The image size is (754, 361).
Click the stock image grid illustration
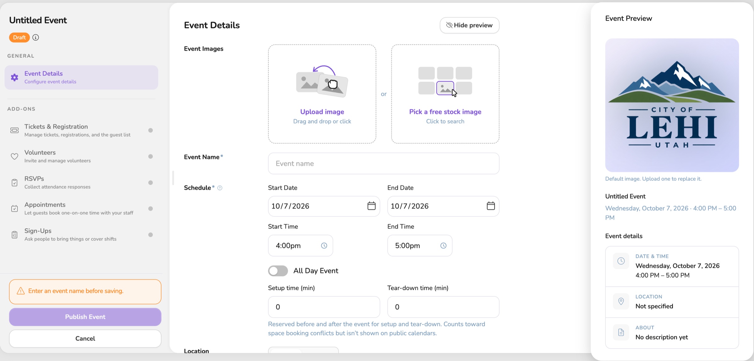click(x=445, y=81)
